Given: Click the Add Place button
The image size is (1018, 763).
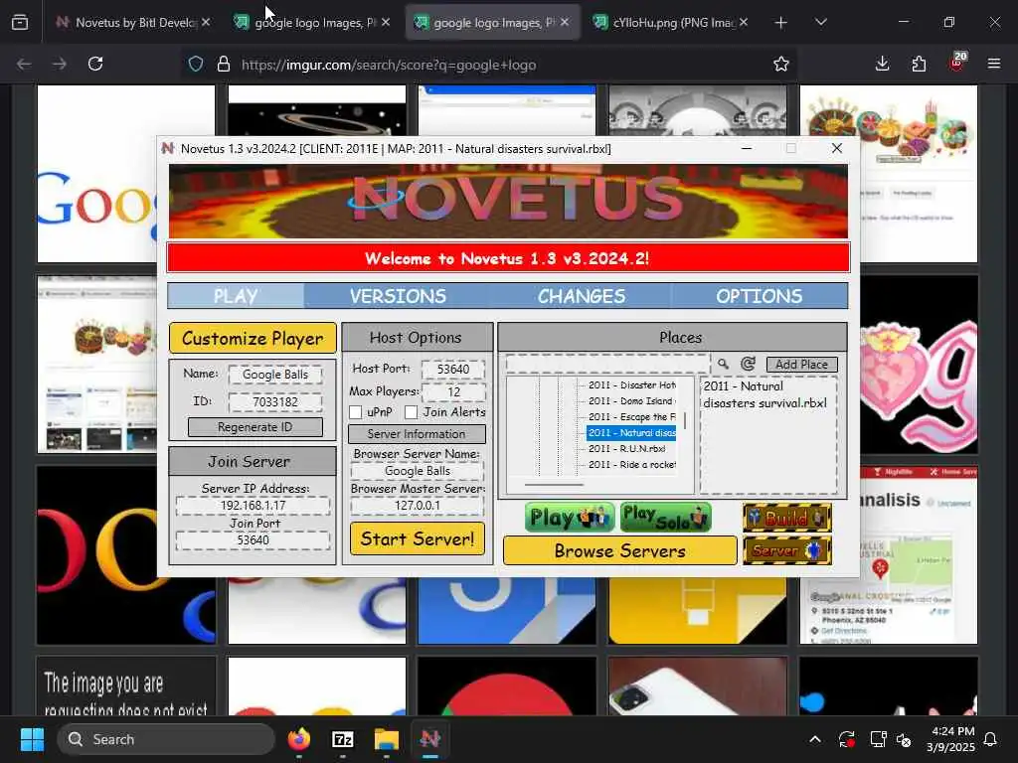Looking at the screenshot, I should coord(802,364).
